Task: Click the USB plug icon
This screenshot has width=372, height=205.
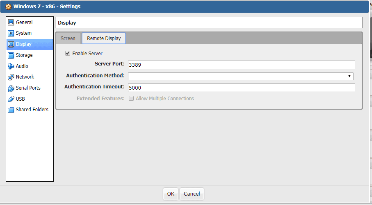Action: click(x=11, y=99)
